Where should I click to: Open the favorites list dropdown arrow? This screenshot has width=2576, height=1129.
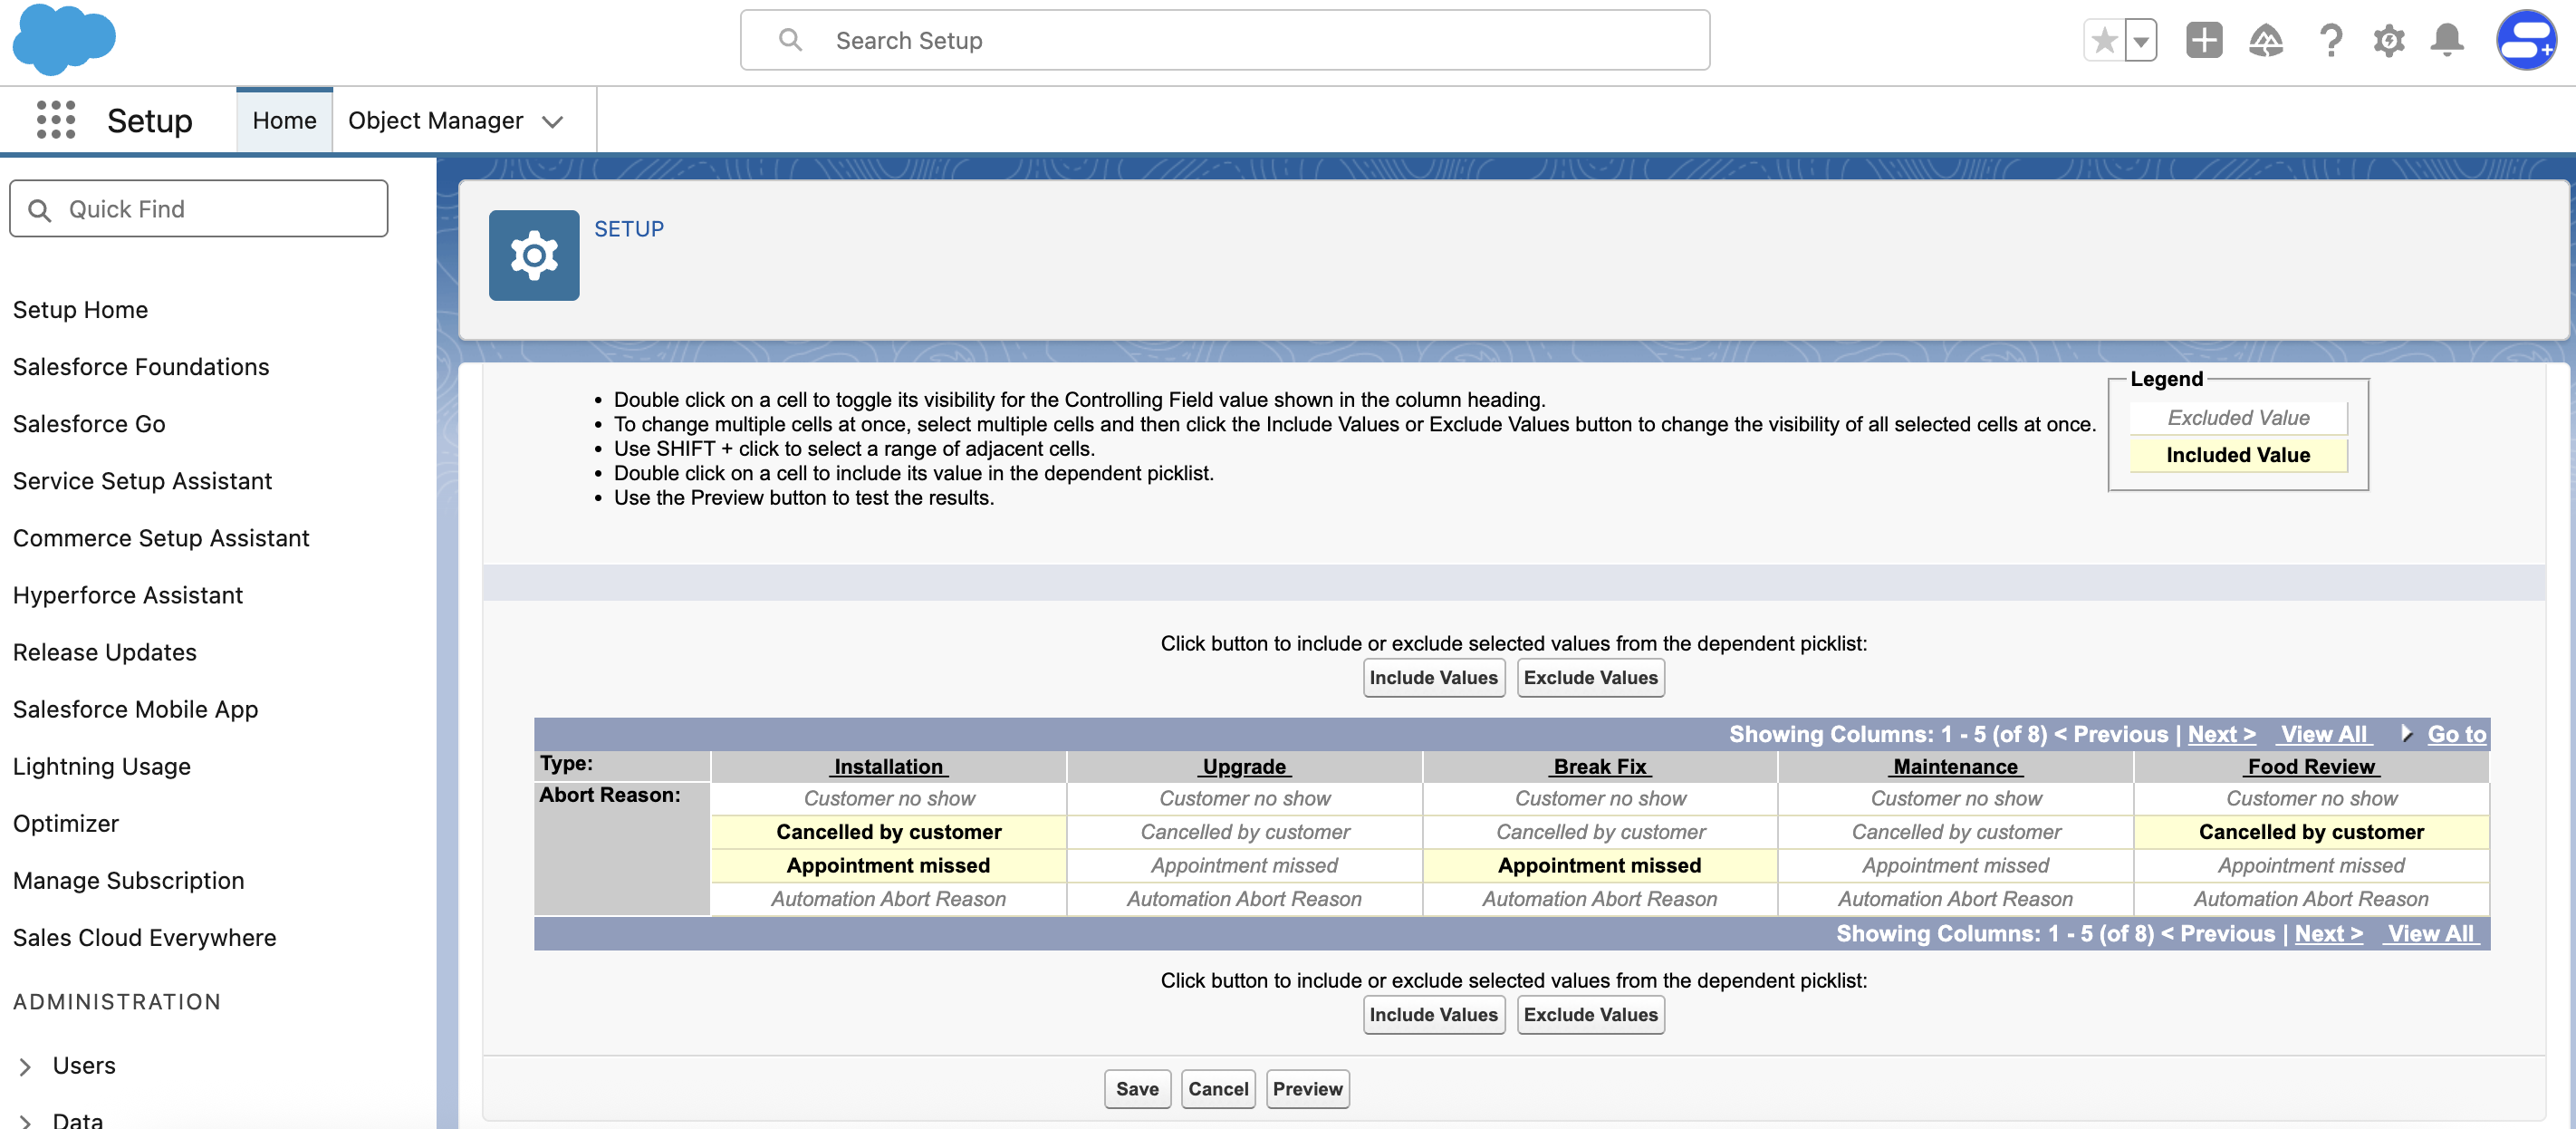point(2141,41)
